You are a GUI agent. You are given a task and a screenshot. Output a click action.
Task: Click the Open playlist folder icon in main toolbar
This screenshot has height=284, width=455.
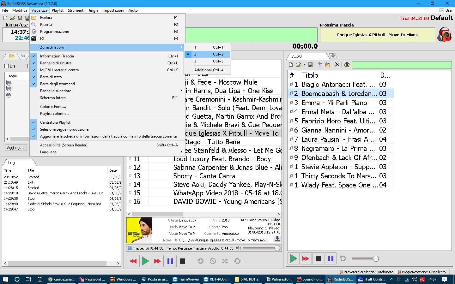point(12,18)
